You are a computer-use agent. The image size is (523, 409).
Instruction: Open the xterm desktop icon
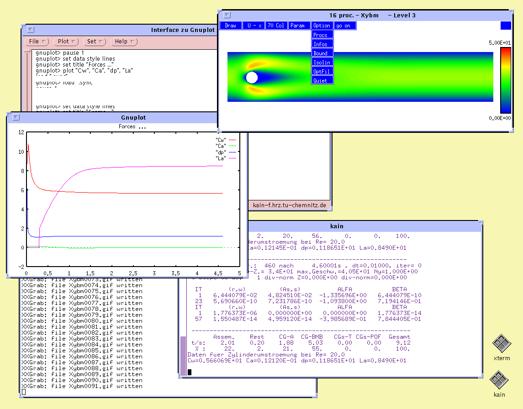tap(501, 343)
